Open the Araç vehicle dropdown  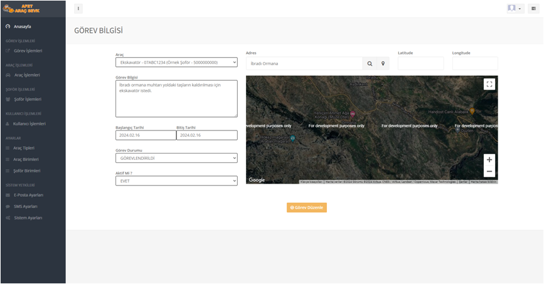(176, 62)
